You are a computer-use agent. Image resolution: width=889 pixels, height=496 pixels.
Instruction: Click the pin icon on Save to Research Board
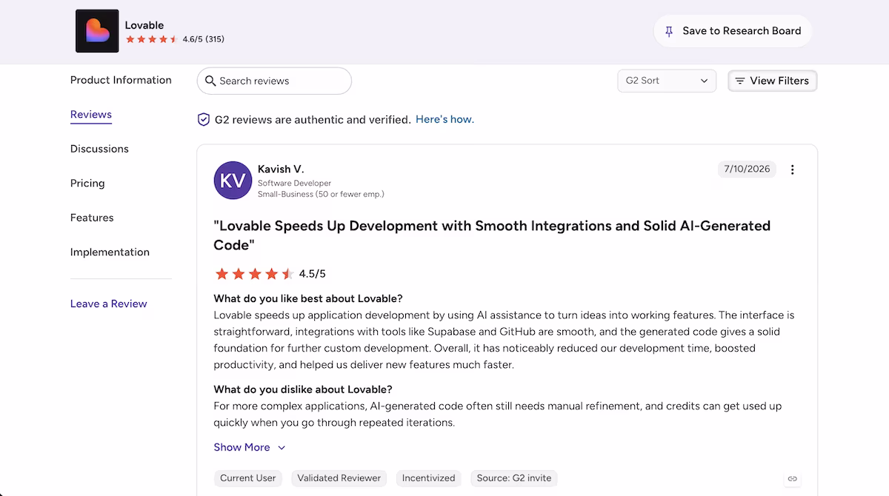(669, 31)
